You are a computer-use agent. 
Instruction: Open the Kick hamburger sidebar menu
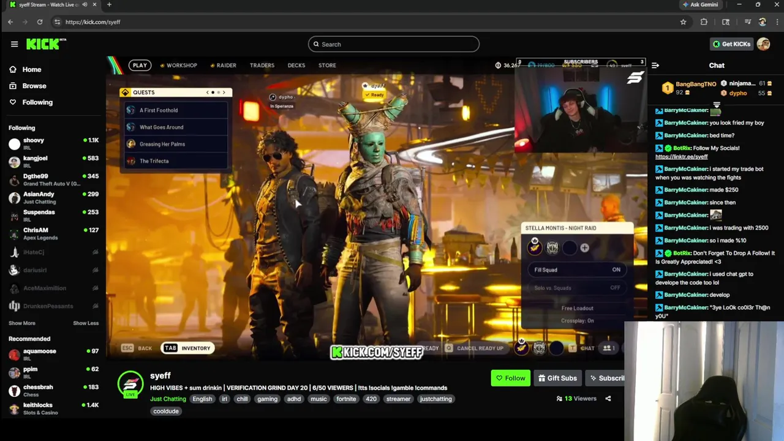pos(14,44)
